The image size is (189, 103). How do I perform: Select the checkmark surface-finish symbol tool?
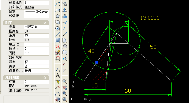(58, 69)
